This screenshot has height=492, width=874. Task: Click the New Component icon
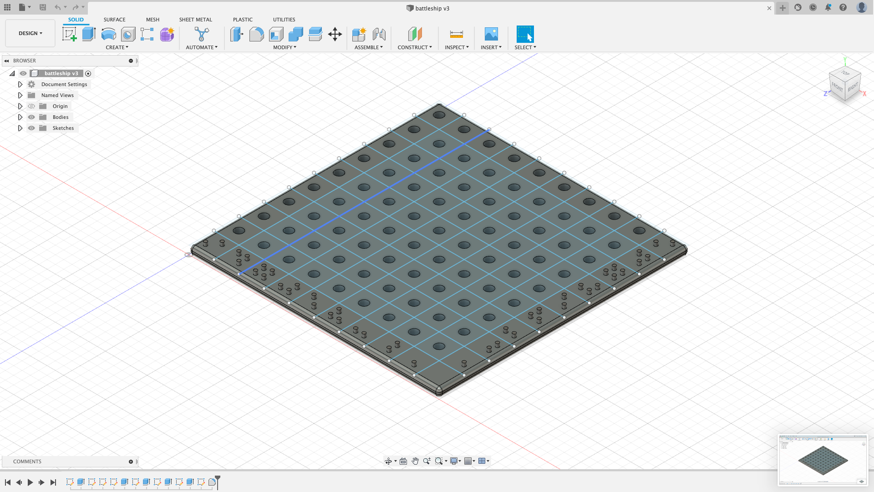pos(359,34)
